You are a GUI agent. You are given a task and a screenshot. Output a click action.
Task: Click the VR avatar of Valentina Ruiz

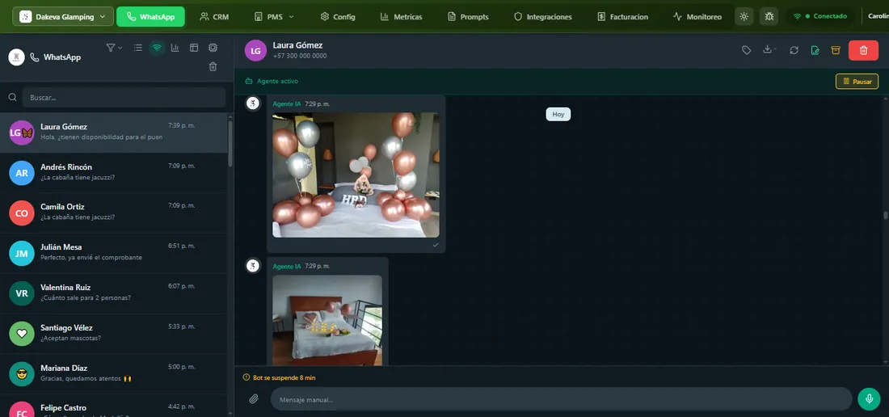point(22,293)
